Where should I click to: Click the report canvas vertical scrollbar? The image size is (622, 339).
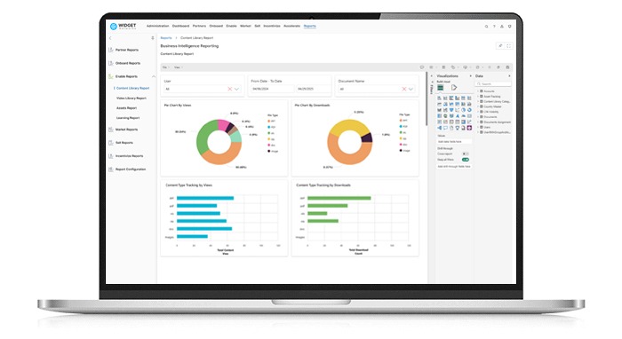point(427,99)
